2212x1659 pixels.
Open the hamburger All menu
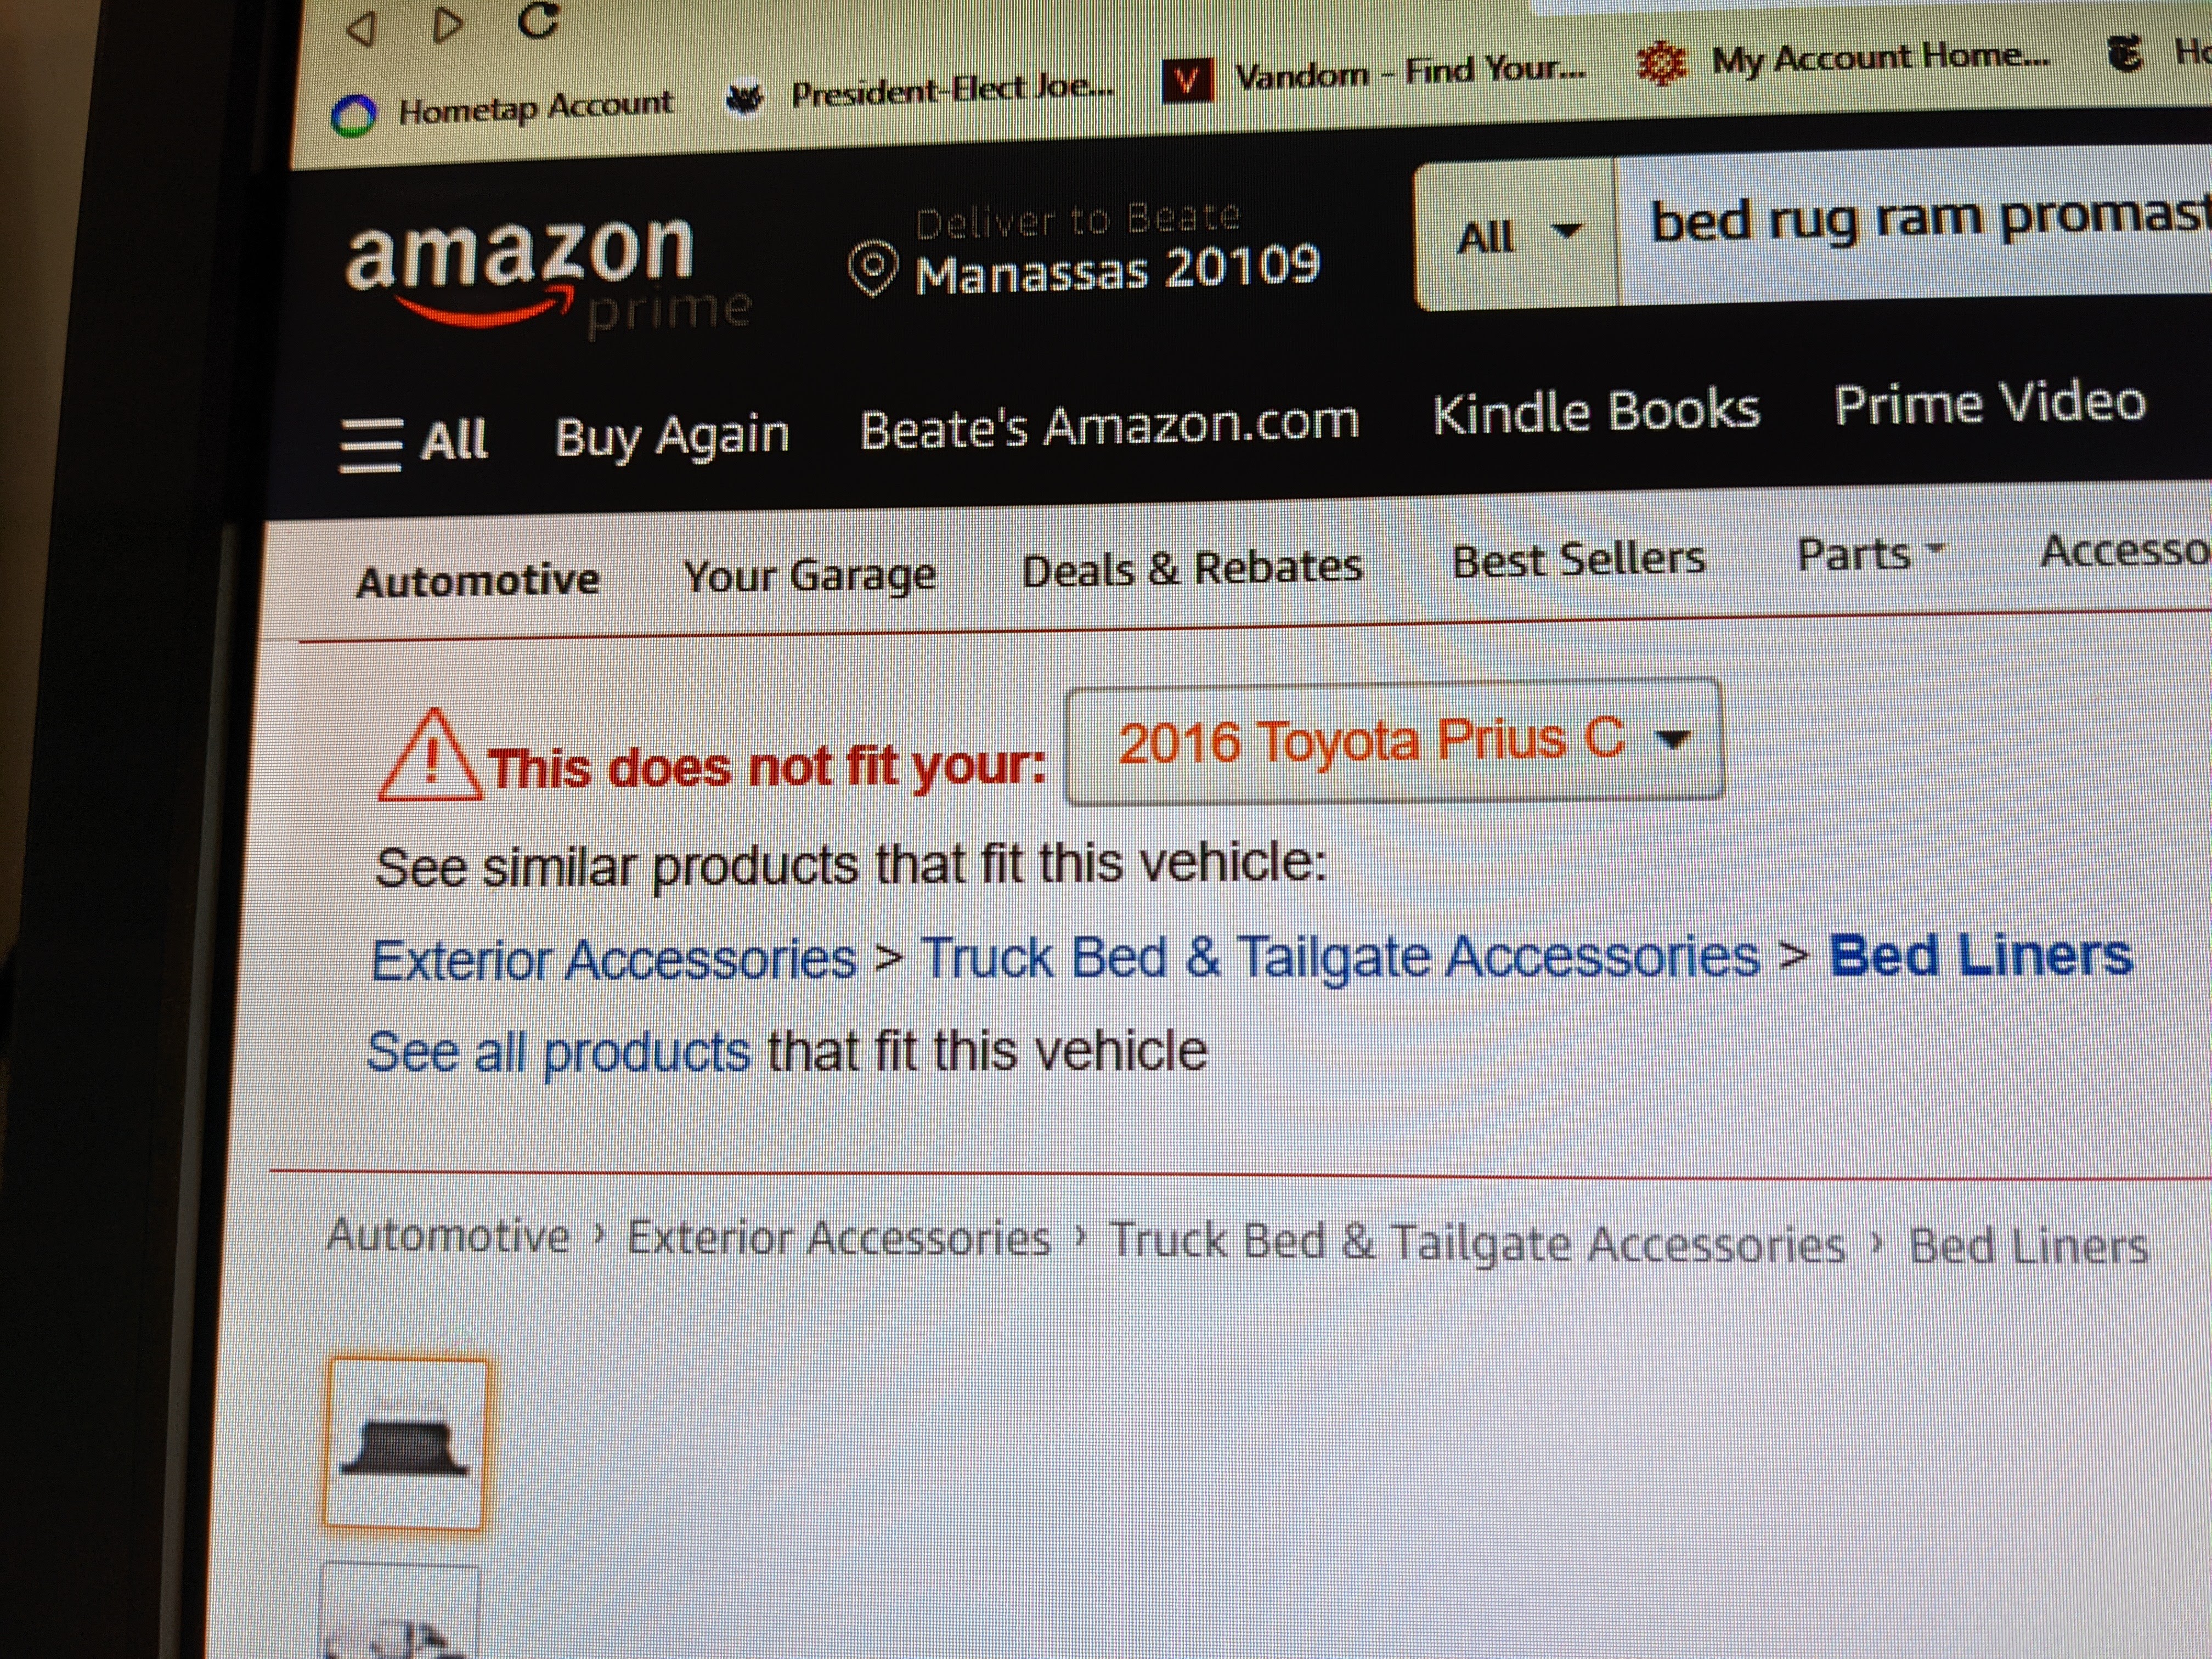(413, 442)
